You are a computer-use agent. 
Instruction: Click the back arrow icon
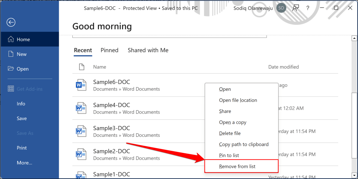(x=11, y=23)
